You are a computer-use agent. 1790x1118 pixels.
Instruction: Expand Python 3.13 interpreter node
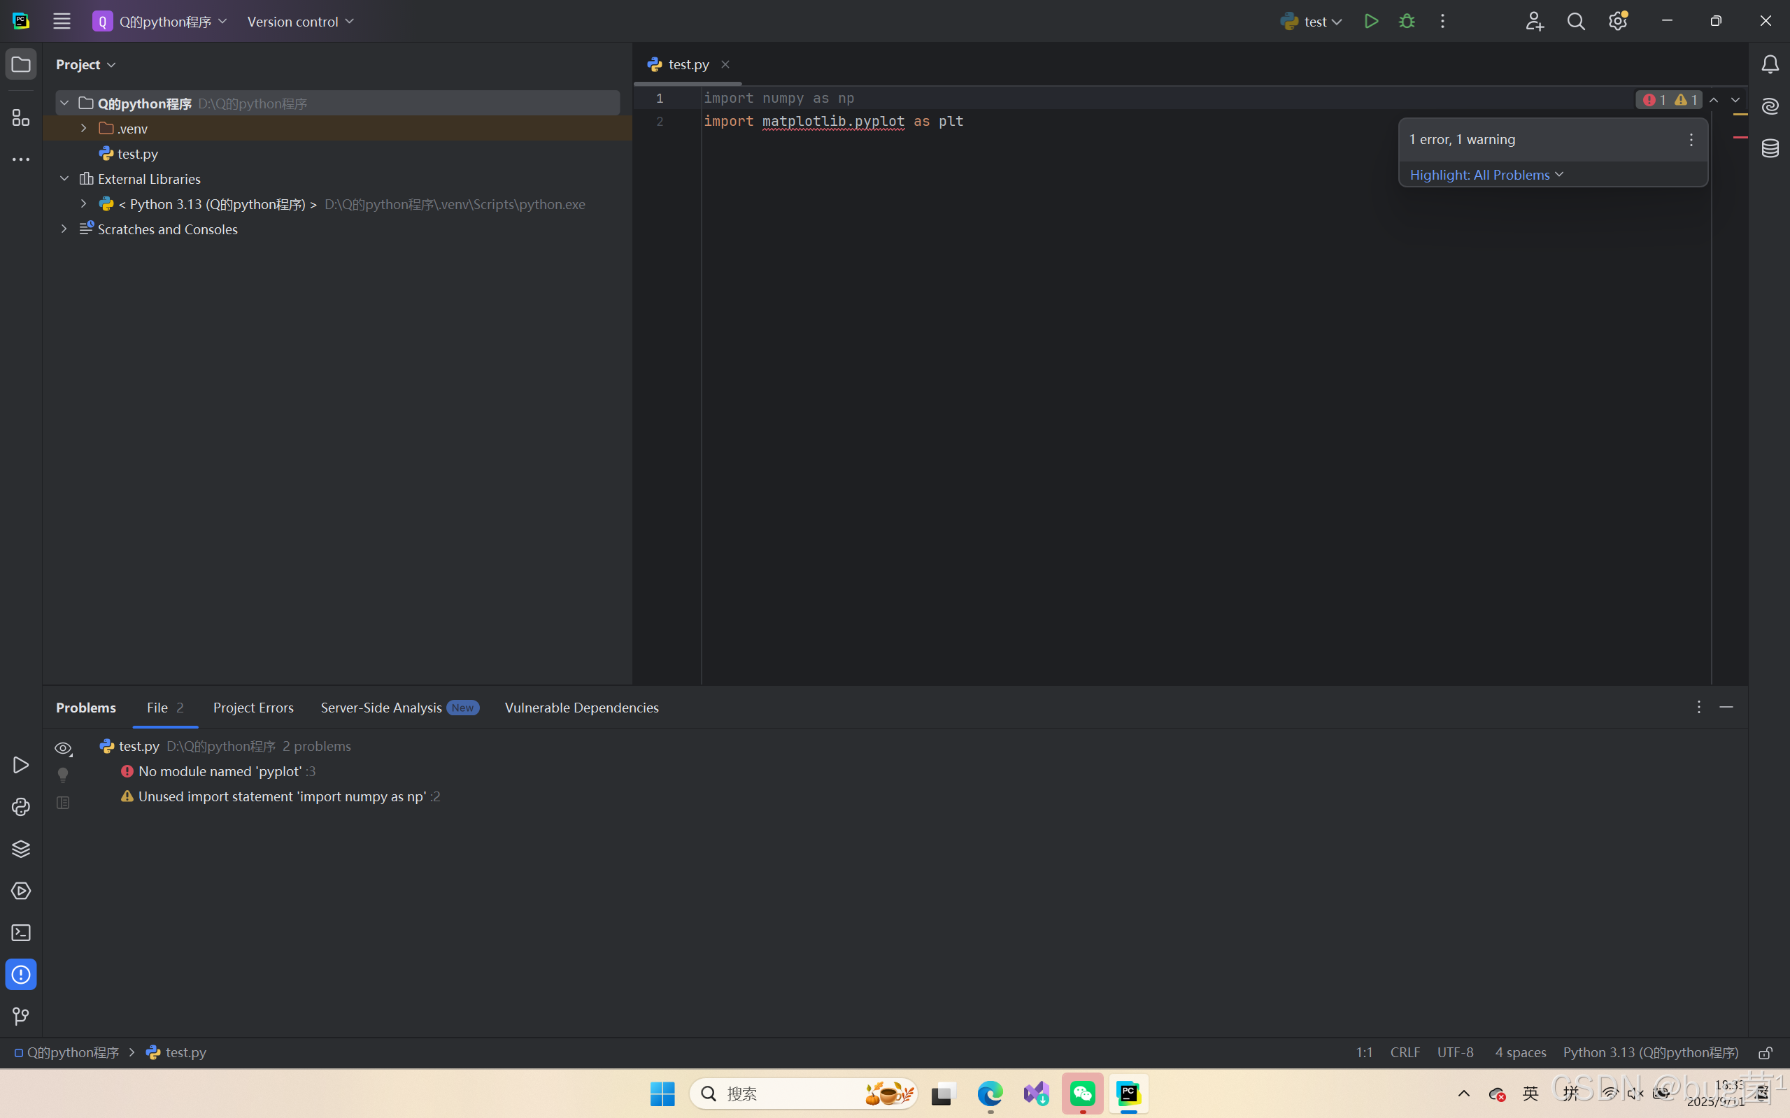pyautogui.click(x=83, y=203)
